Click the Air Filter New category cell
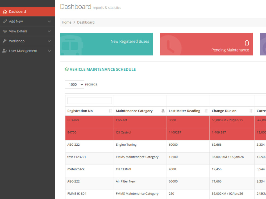This screenshot has height=199, width=266. (x=140, y=183)
